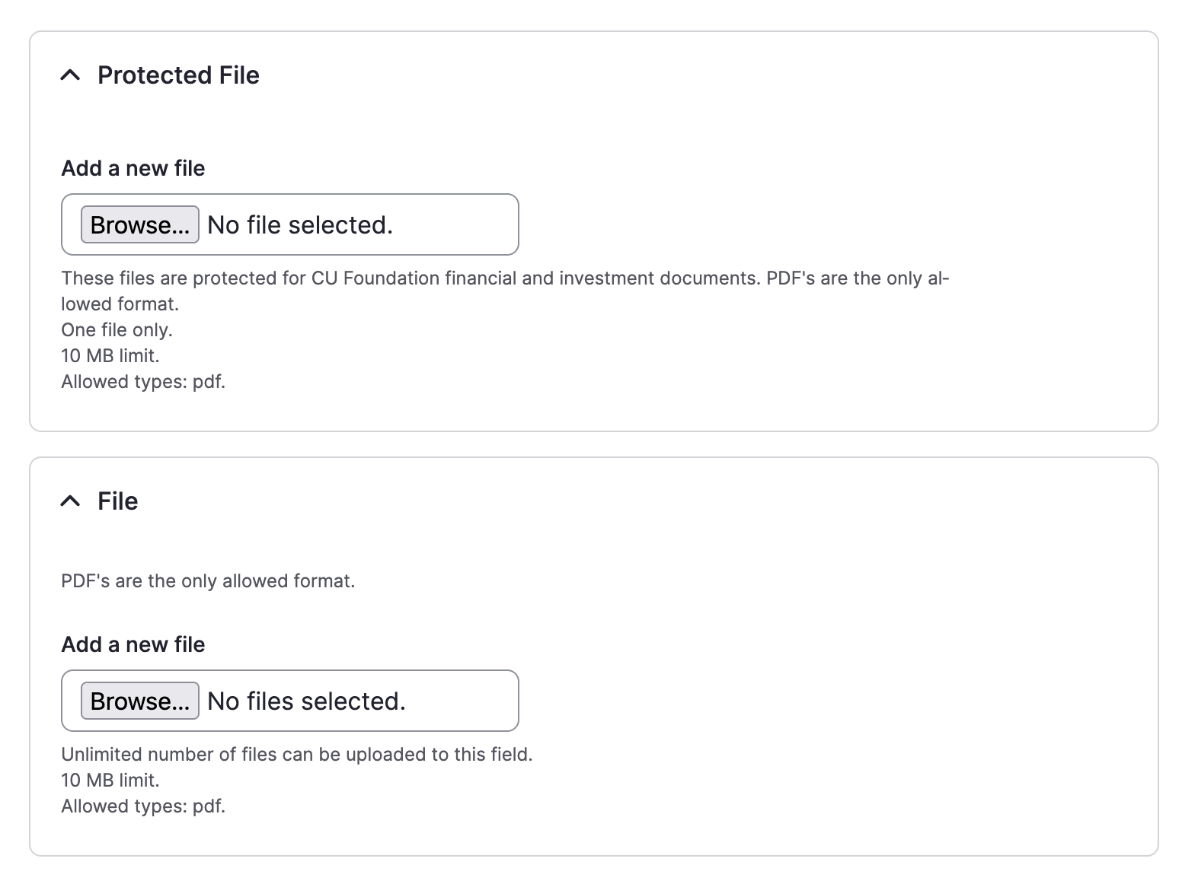Click 'Allowed types: pdf.' under Protected File

(143, 382)
